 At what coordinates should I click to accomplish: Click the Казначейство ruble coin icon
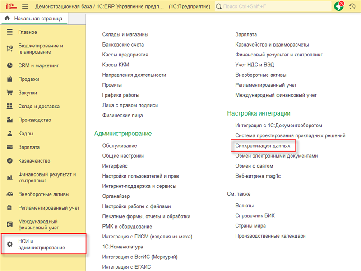9,161
